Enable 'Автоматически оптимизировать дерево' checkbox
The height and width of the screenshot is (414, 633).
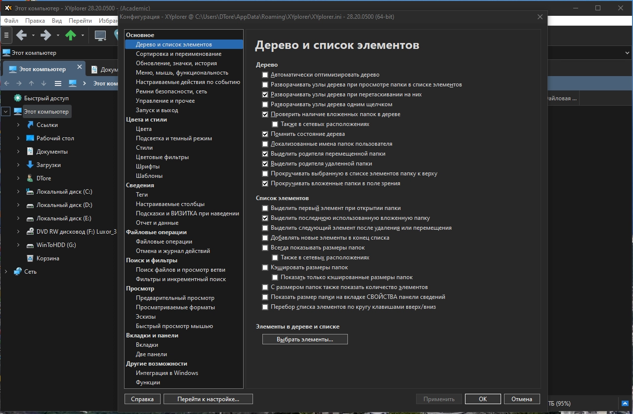265,75
